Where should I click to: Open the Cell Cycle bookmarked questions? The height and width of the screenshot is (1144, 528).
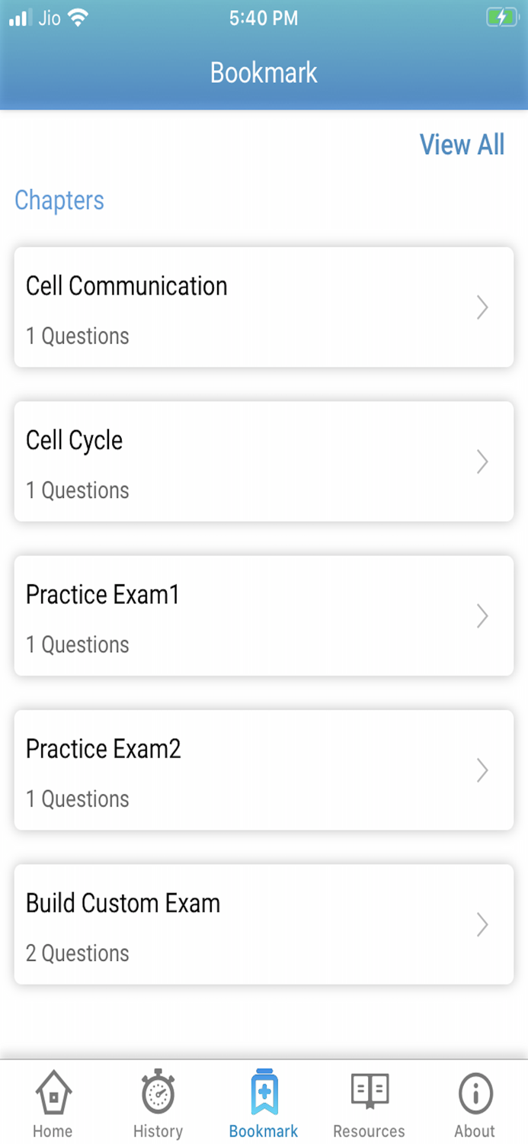(264, 461)
